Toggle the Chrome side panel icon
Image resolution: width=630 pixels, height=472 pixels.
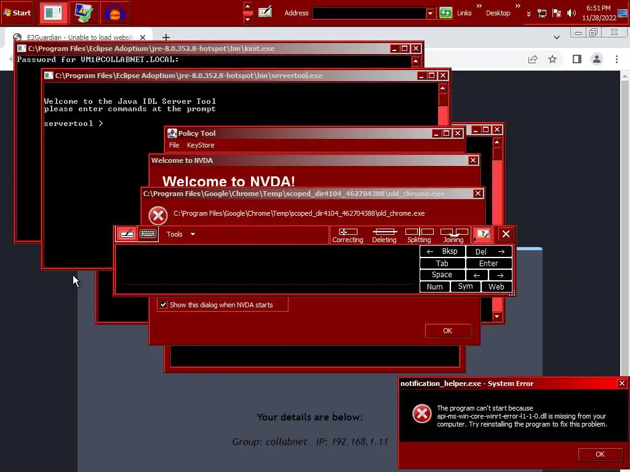[x=577, y=60]
